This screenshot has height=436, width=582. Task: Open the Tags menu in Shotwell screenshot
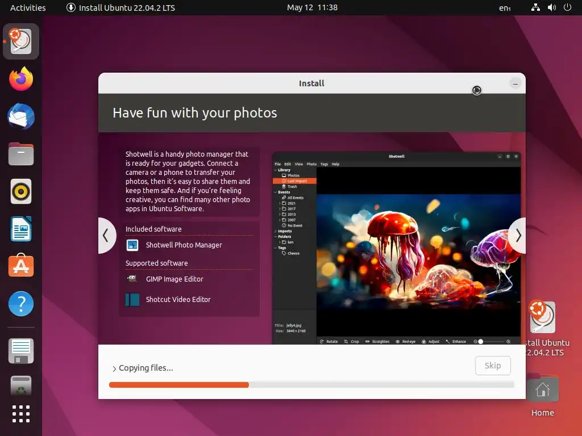point(324,164)
